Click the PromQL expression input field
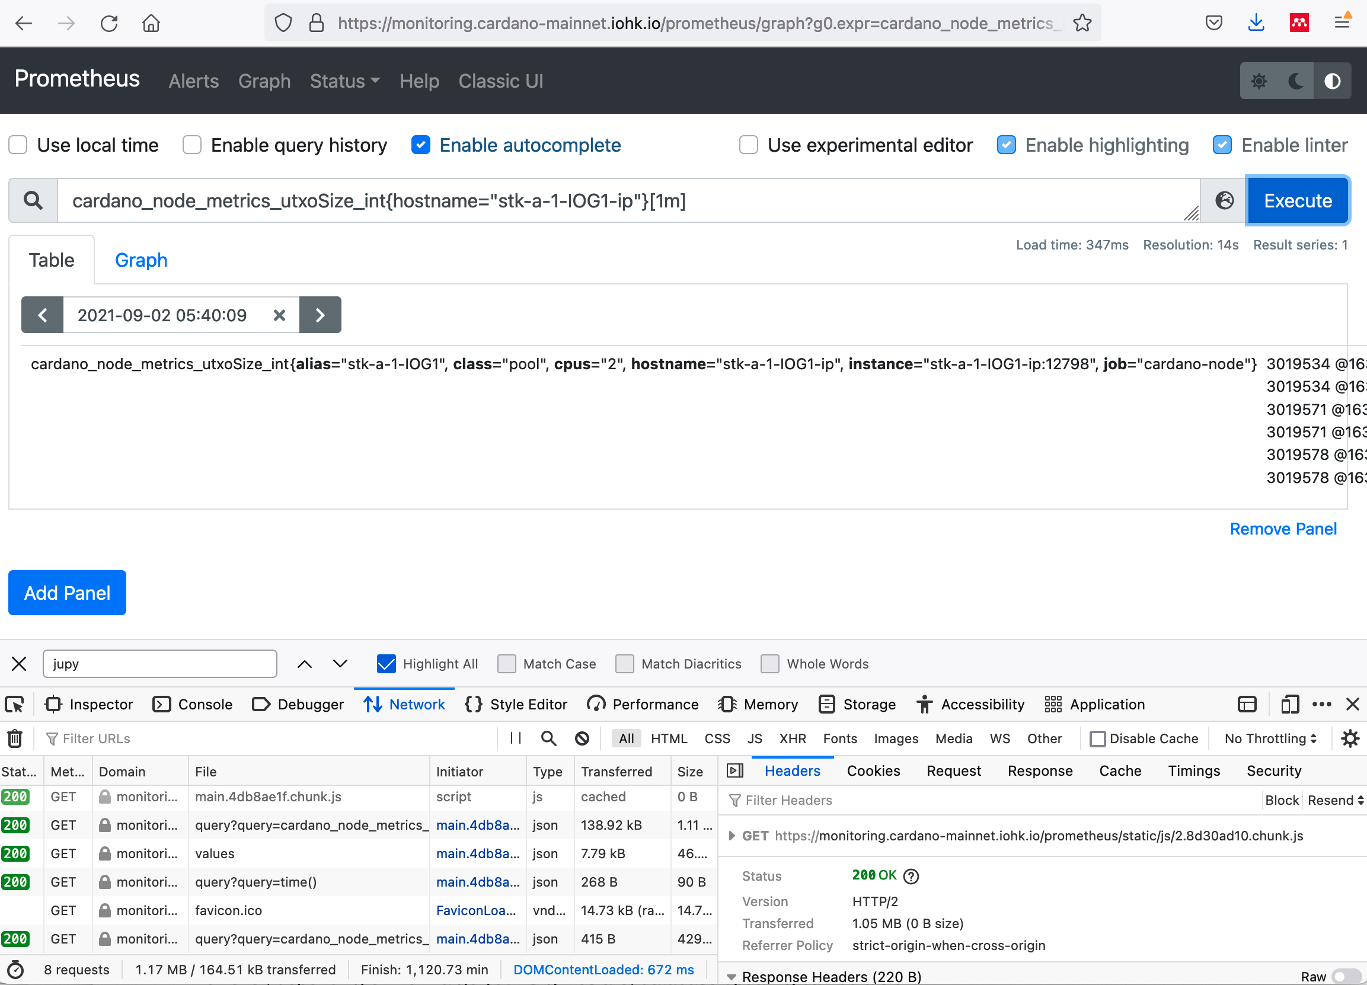Screen dimensions: 1367x985 click(x=628, y=200)
